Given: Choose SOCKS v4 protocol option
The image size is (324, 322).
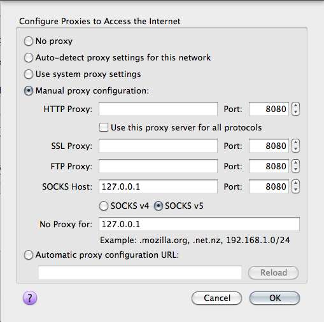Looking at the screenshot, I should point(104,206).
